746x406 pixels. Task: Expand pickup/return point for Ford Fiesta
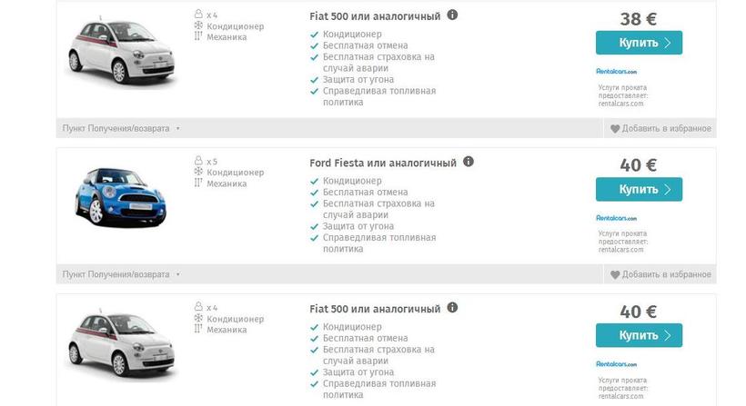120,274
